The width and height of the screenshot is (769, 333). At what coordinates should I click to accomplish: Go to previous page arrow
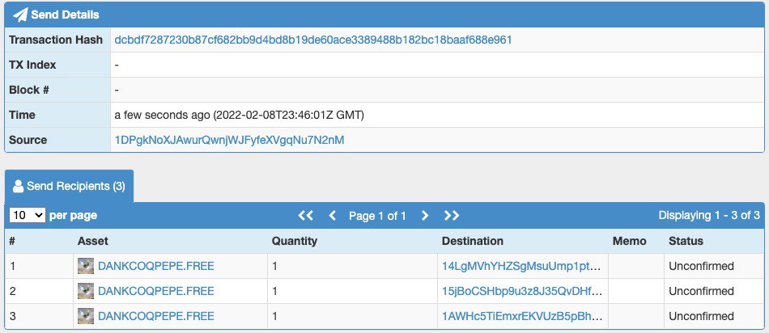pos(332,216)
